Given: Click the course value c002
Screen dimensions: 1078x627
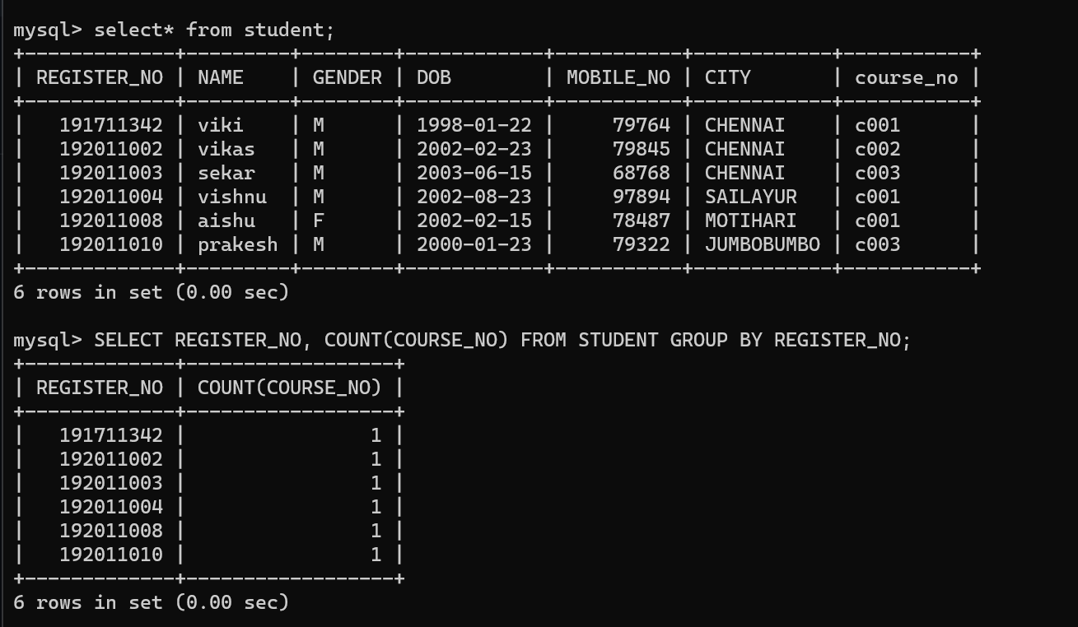Looking at the screenshot, I should [x=878, y=149].
